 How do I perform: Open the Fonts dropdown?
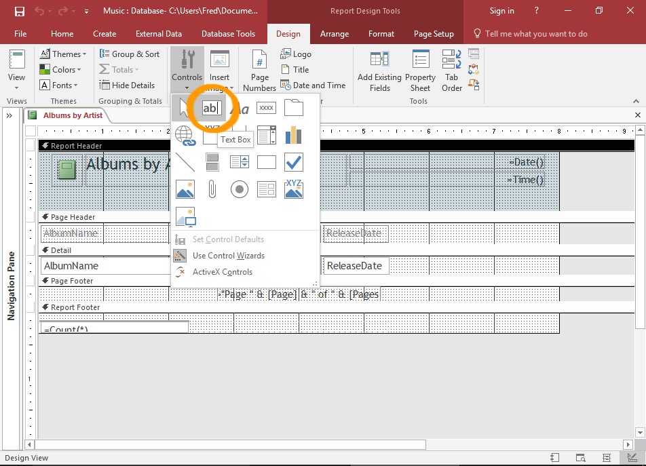pyautogui.click(x=58, y=85)
